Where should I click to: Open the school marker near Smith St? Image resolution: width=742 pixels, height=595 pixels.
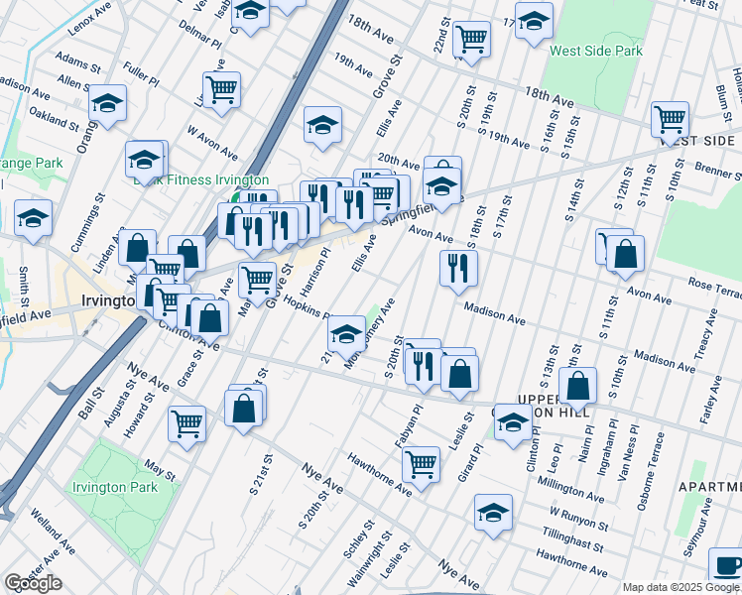coord(33,219)
